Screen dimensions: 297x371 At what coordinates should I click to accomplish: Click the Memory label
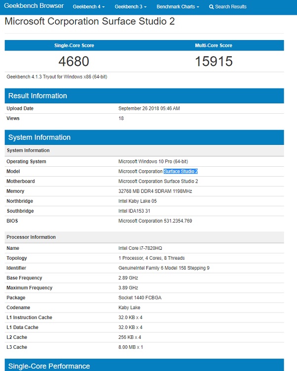pyautogui.click(x=15, y=191)
